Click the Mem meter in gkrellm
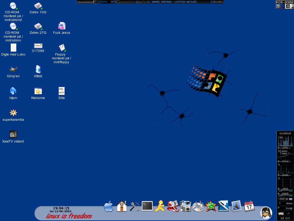294x221 pixels. [x=285, y=204]
